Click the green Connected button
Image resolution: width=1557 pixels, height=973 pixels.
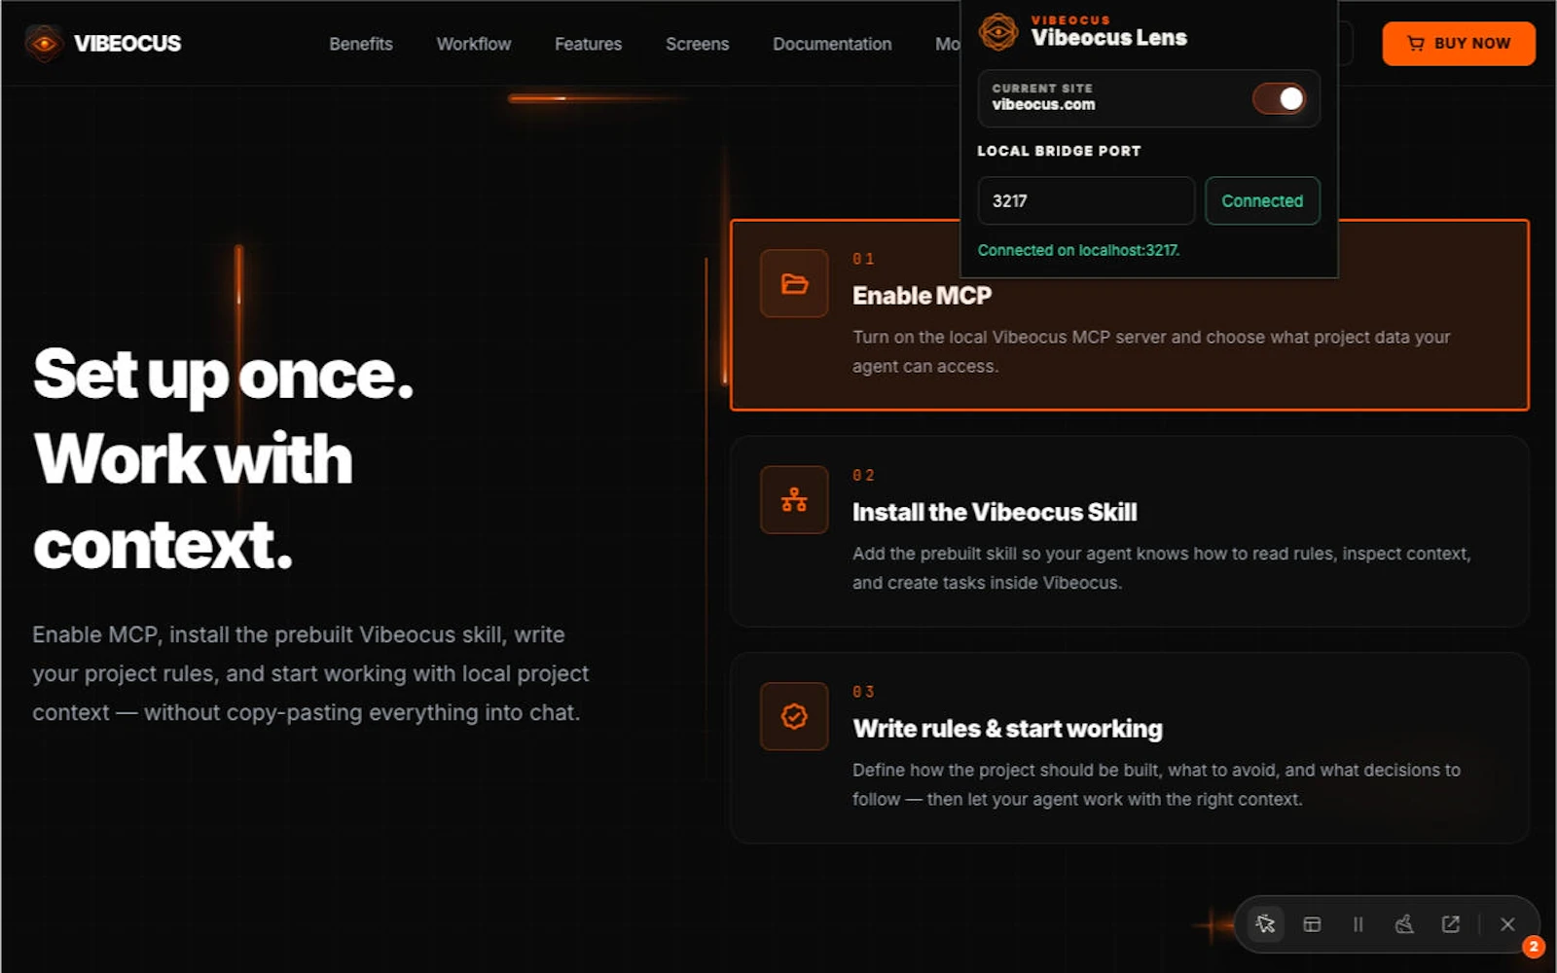coord(1262,200)
